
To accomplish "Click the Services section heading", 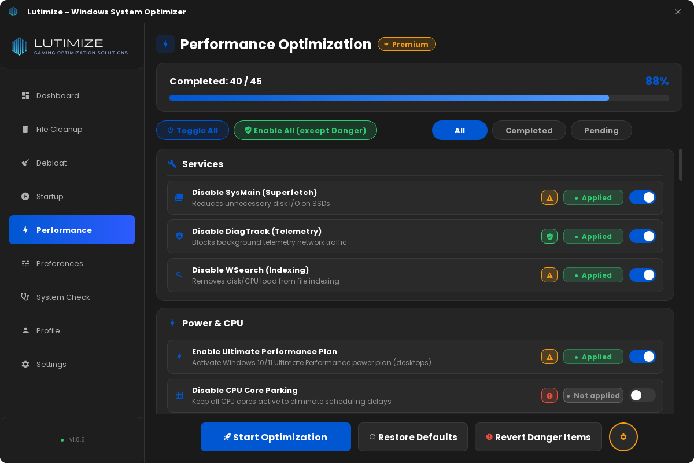I will point(202,164).
